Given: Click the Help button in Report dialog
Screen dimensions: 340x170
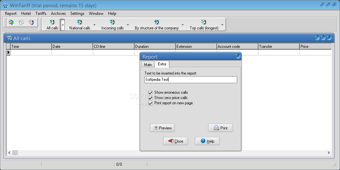Looking at the screenshot, I should pos(207,141).
